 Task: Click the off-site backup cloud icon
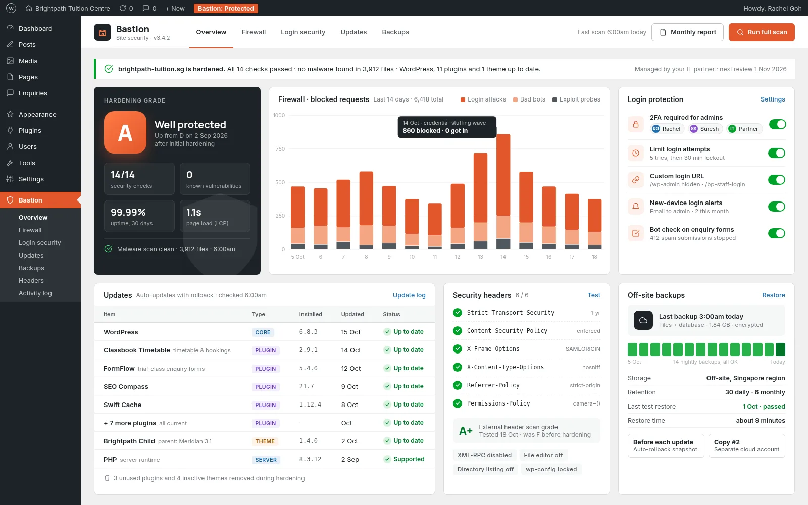pyautogui.click(x=643, y=320)
